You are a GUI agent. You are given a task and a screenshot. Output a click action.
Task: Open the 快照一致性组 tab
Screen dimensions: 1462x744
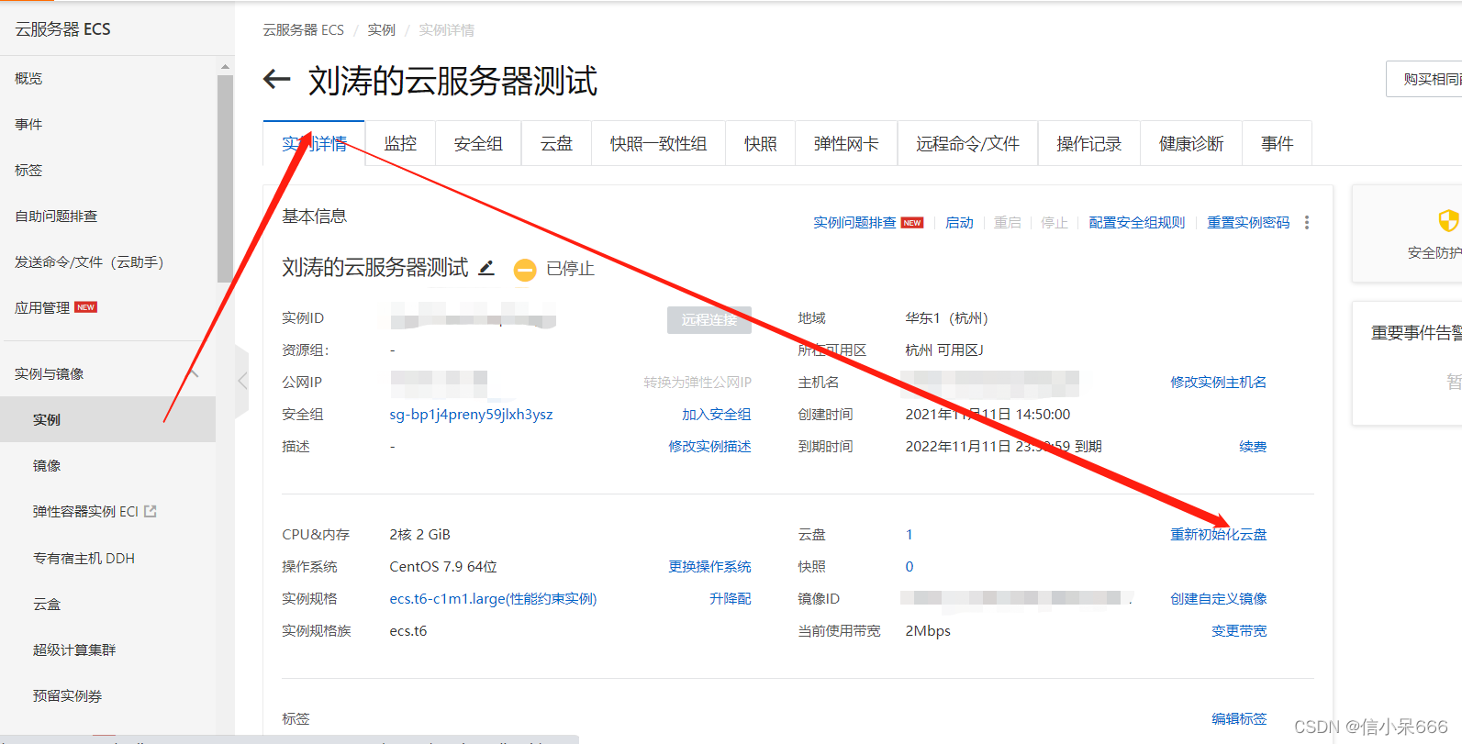658,143
